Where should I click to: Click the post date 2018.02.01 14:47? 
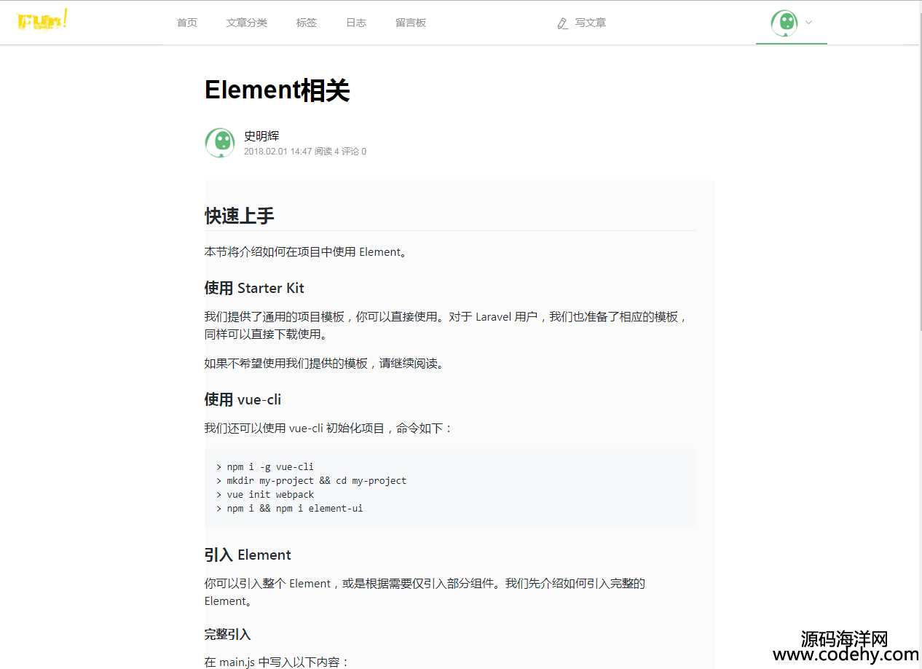pyautogui.click(x=277, y=152)
